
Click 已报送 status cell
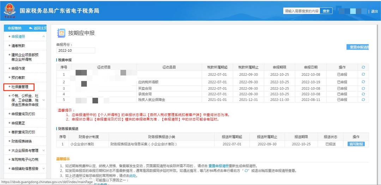click(x=331, y=144)
